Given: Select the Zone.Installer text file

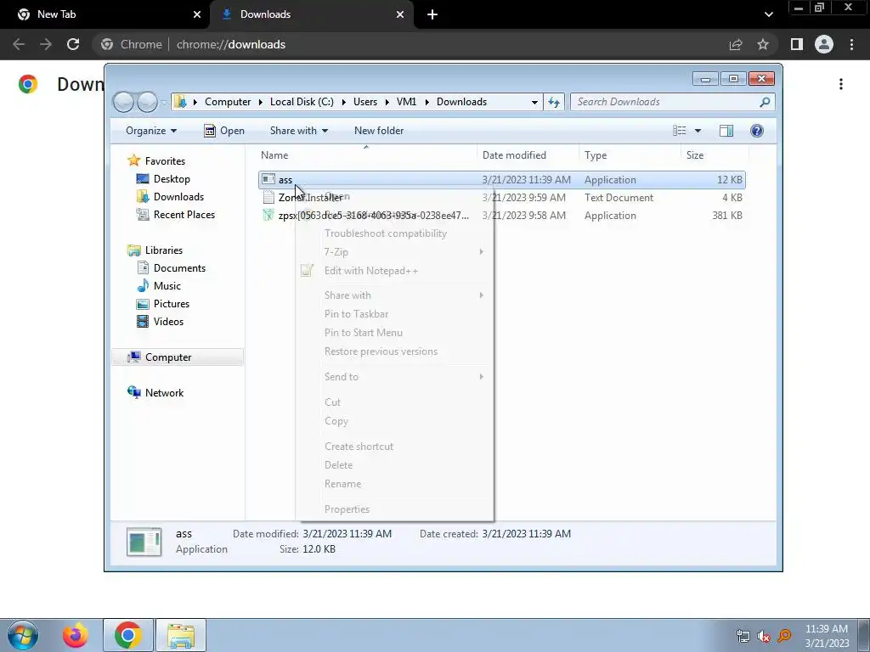Looking at the screenshot, I should pos(502,198).
